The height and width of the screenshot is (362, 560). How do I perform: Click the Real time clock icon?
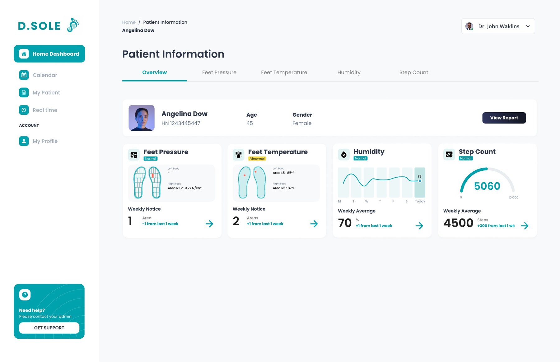(x=24, y=110)
